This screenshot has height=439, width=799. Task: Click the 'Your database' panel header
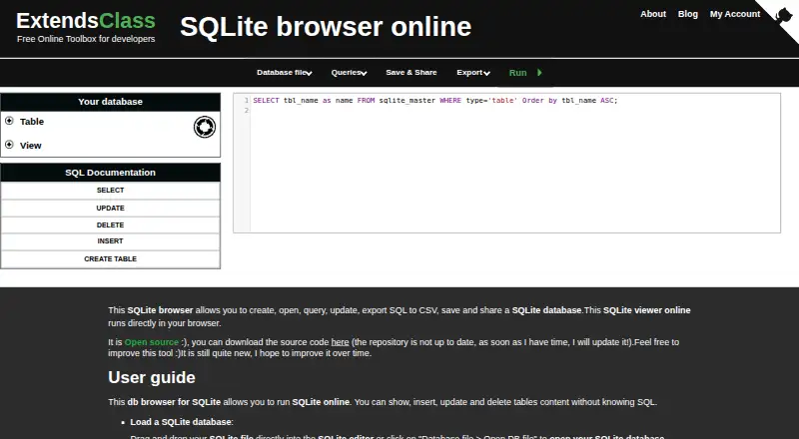coord(111,102)
